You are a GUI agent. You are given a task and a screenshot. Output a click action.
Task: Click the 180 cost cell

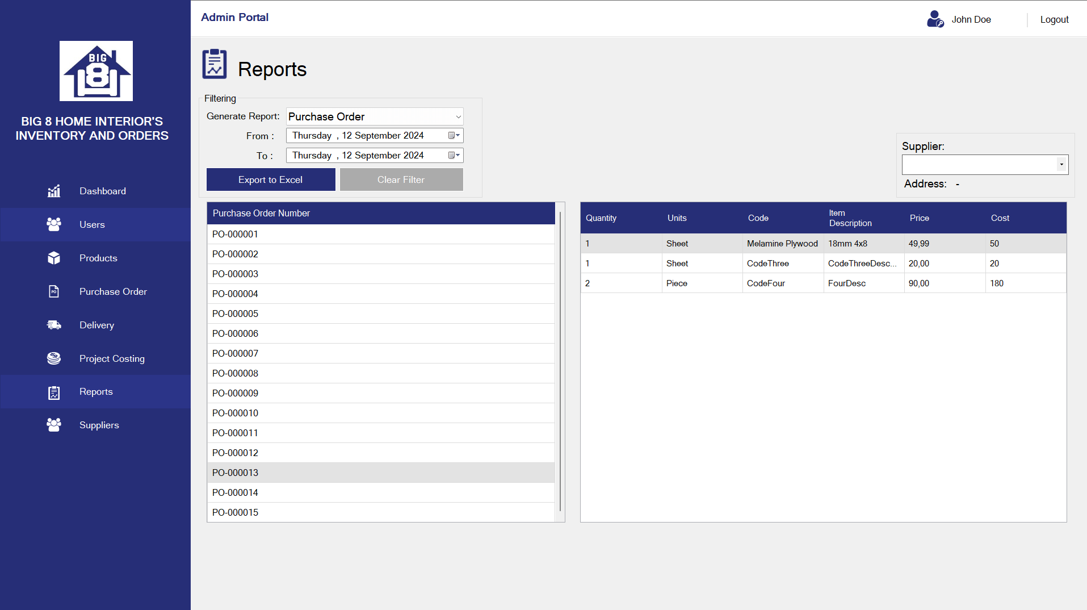point(1026,283)
